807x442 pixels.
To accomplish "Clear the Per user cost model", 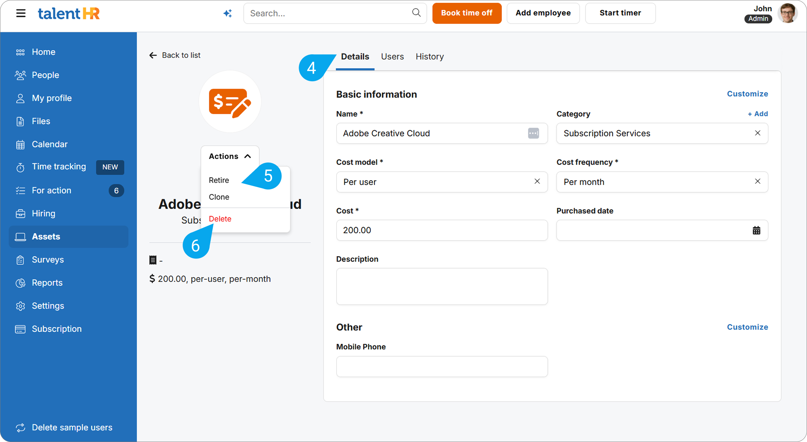I will pyautogui.click(x=537, y=181).
